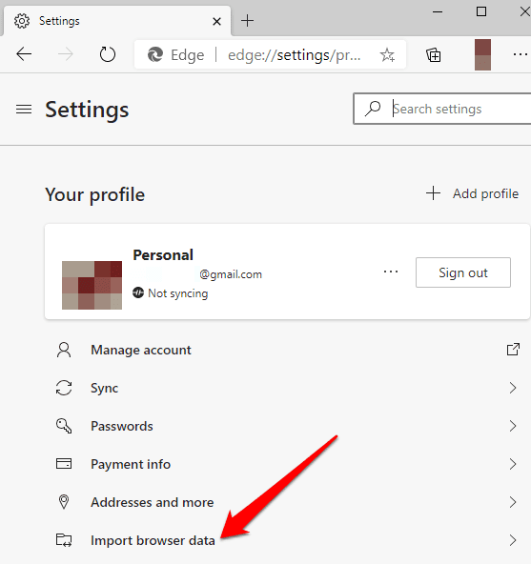This screenshot has height=564, width=531.
Task: Open a new tab with plus button
Action: 247,21
